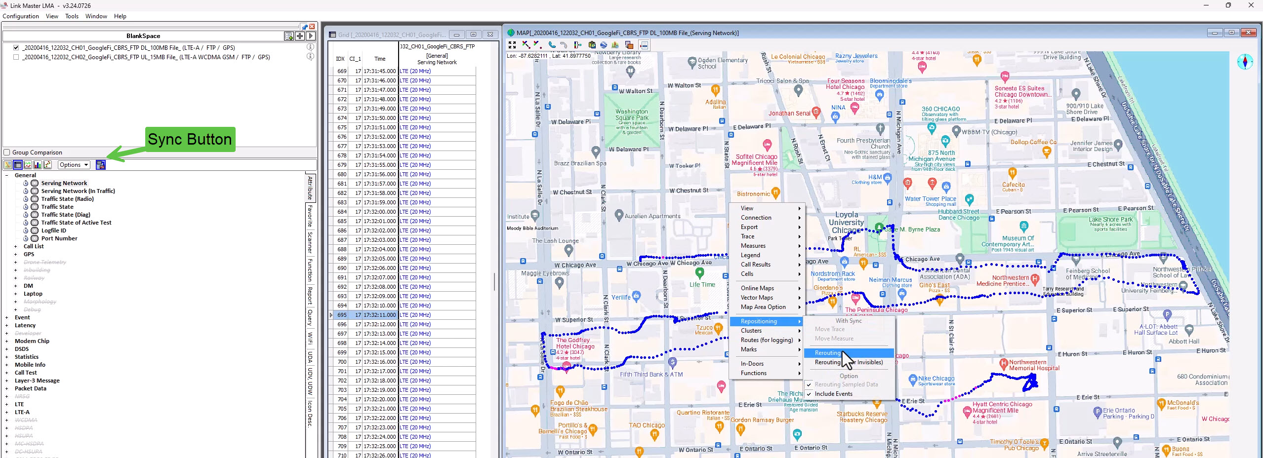Image resolution: width=1263 pixels, height=458 pixels.
Task: Click the color legend bracket icon in map toolbar
Action: 577,45
